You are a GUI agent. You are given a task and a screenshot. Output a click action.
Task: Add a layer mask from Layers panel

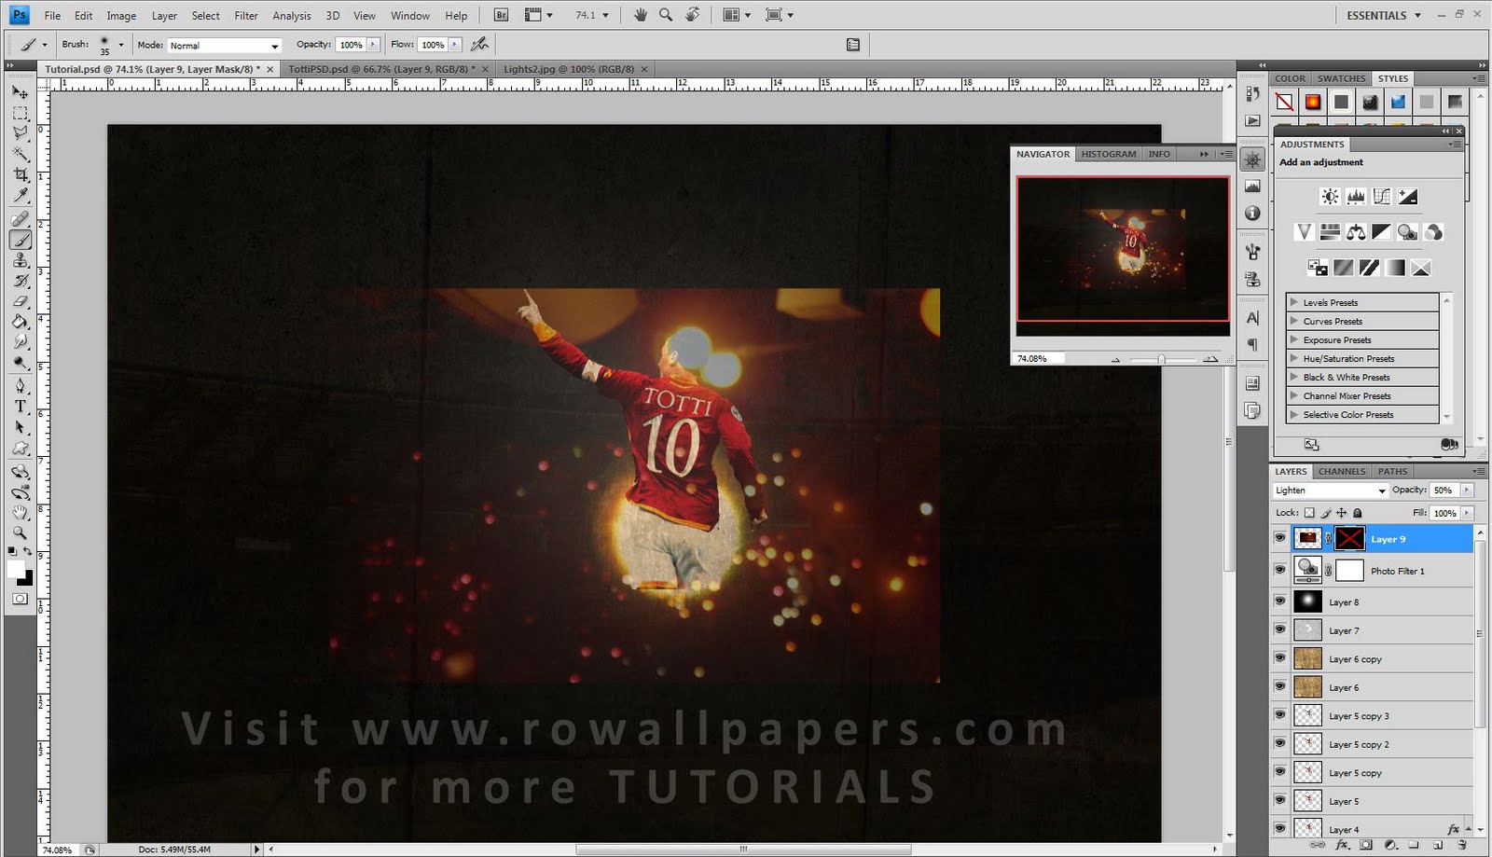click(1366, 845)
